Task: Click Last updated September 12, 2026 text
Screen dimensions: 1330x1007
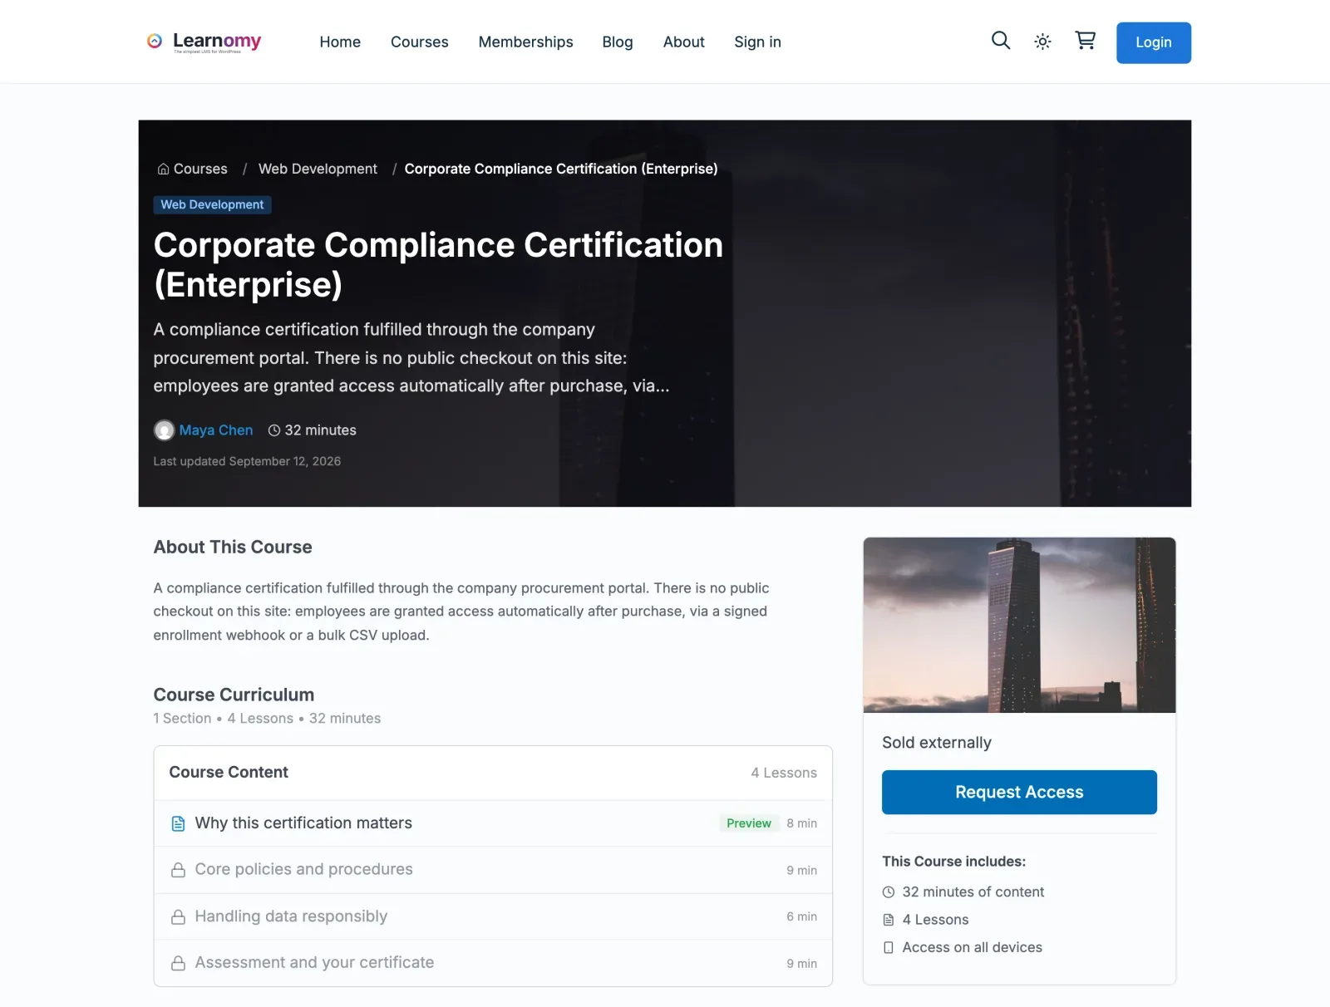Action: [247, 461]
